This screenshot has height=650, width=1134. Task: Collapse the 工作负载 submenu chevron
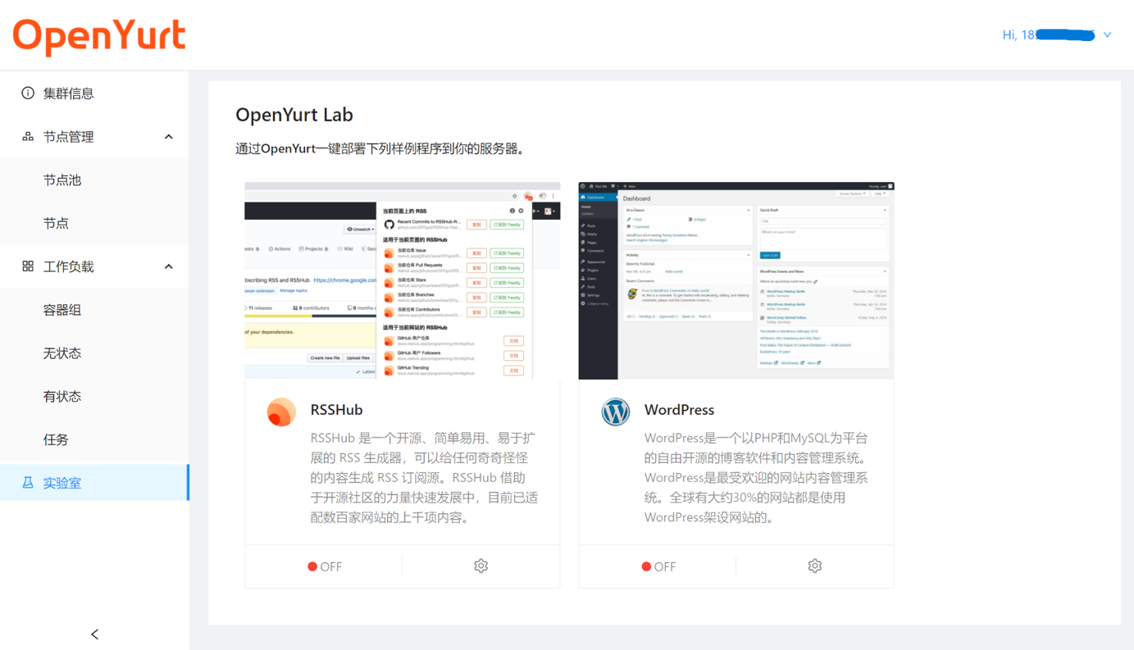click(x=169, y=266)
